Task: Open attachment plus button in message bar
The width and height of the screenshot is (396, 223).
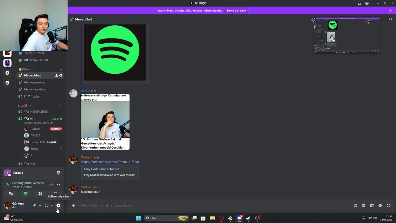Action: (73, 205)
